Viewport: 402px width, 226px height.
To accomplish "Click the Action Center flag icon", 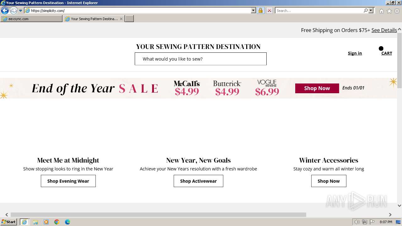I will pyautogui.click(x=372, y=222).
